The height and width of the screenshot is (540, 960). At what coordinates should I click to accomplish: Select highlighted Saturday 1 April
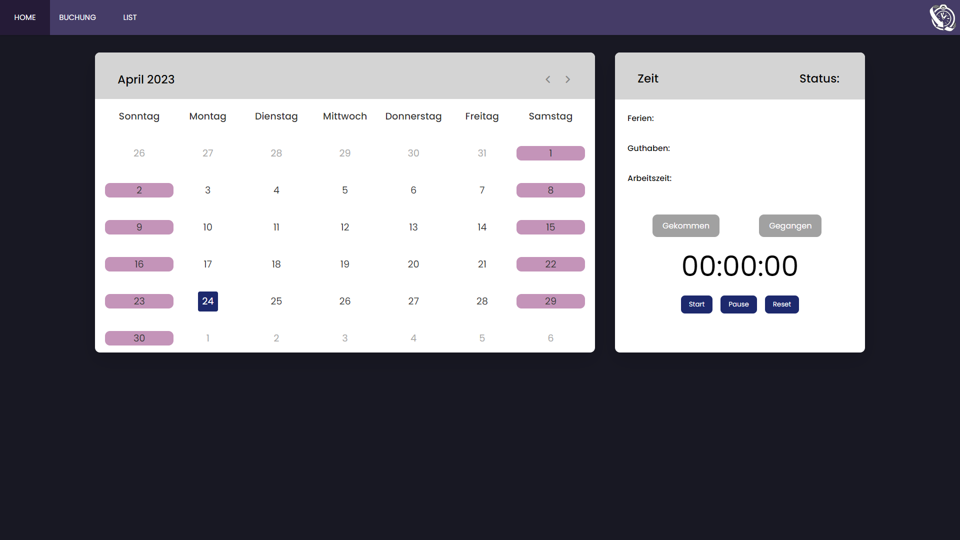point(550,153)
